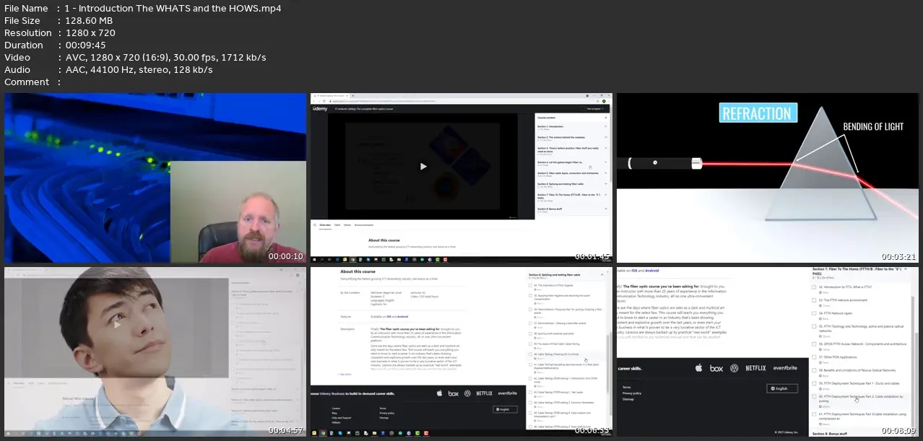Open the Help and Support footer link
The height and width of the screenshot is (441, 923).
[x=342, y=418]
